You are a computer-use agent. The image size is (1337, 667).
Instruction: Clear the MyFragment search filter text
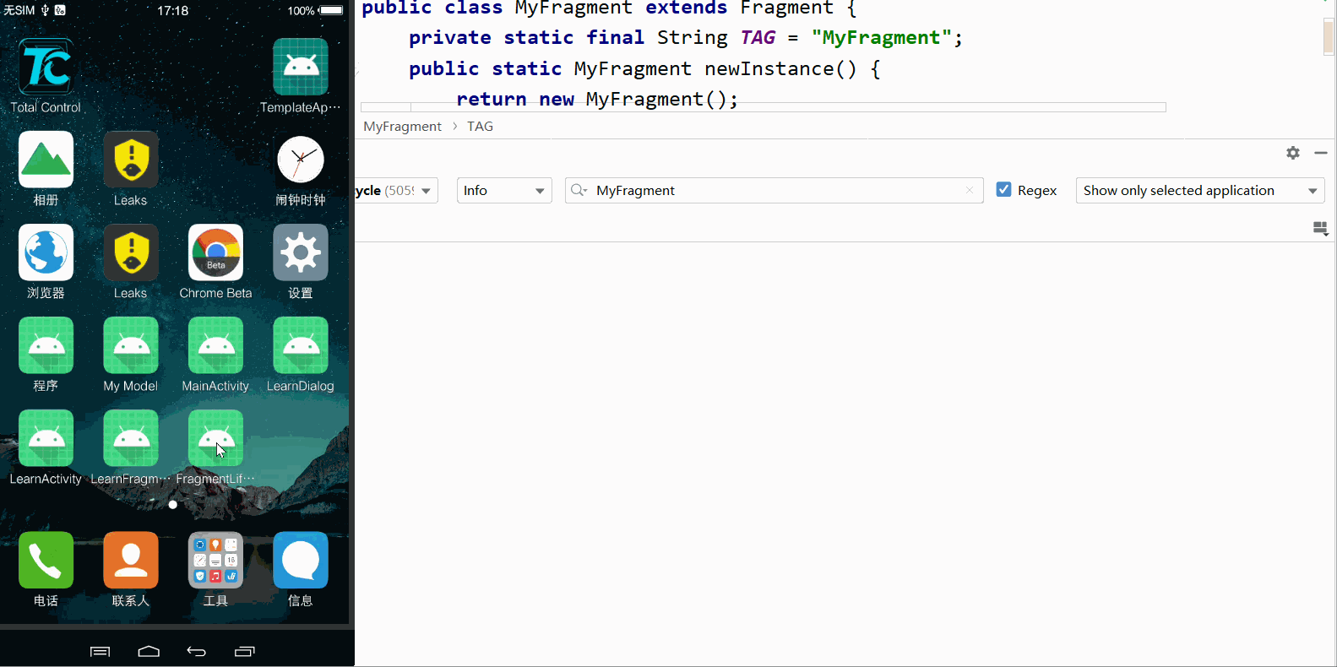970,191
